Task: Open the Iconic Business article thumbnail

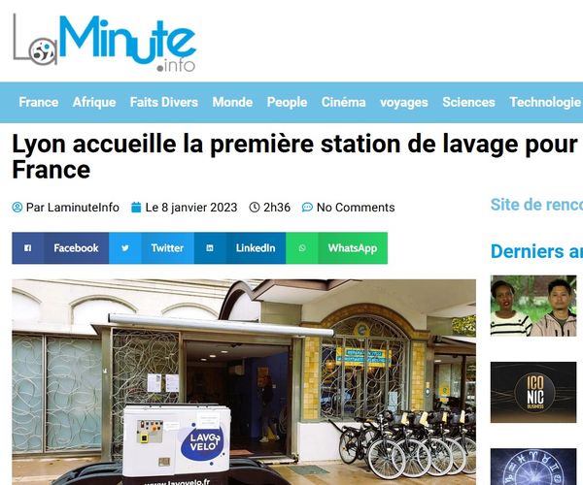Action: point(533,392)
